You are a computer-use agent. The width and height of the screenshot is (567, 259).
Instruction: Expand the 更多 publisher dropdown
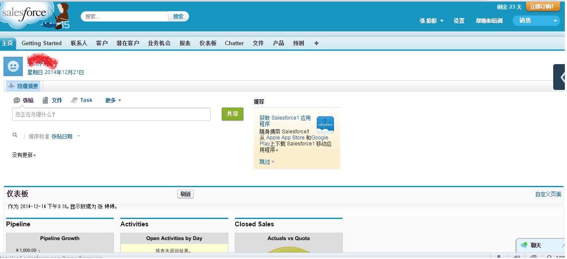113,100
